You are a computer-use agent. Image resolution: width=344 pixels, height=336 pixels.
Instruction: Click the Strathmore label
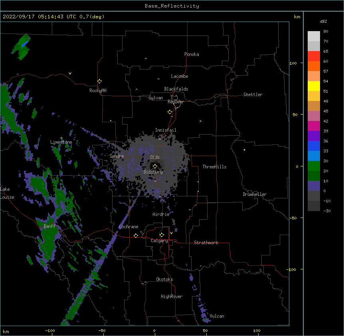pyautogui.click(x=206, y=243)
